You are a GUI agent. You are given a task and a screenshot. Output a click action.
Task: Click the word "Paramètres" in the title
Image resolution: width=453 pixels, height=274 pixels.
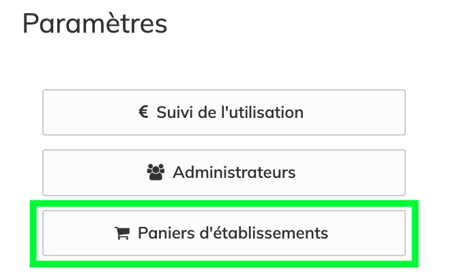tap(95, 24)
